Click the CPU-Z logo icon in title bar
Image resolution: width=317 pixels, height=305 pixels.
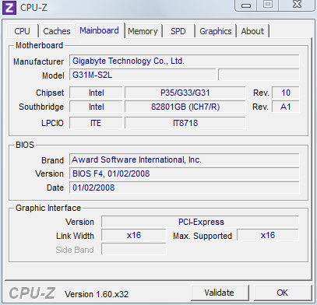pos(9,8)
